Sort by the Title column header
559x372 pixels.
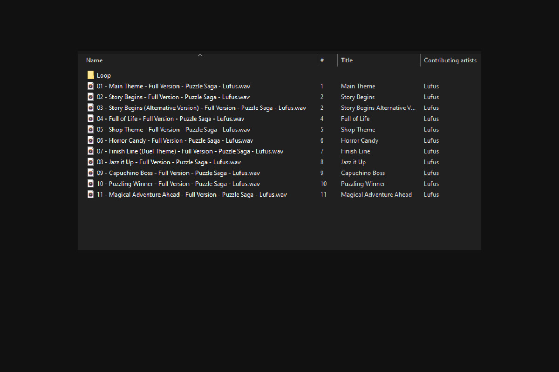347,60
